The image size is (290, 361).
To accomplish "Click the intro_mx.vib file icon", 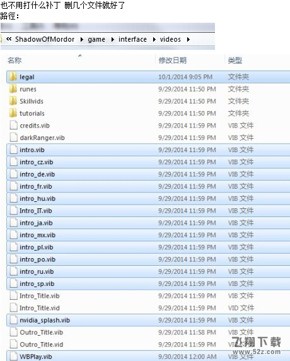I will coord(14,235).
